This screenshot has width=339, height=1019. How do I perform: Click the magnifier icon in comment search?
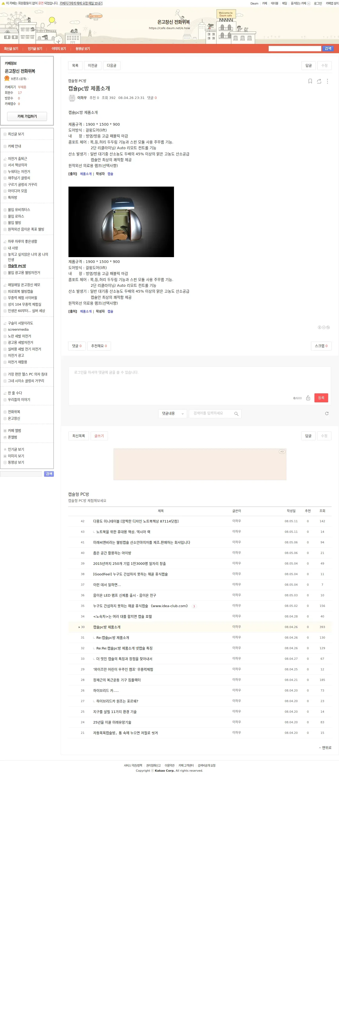pyautogui.click(x=236, y=414)
